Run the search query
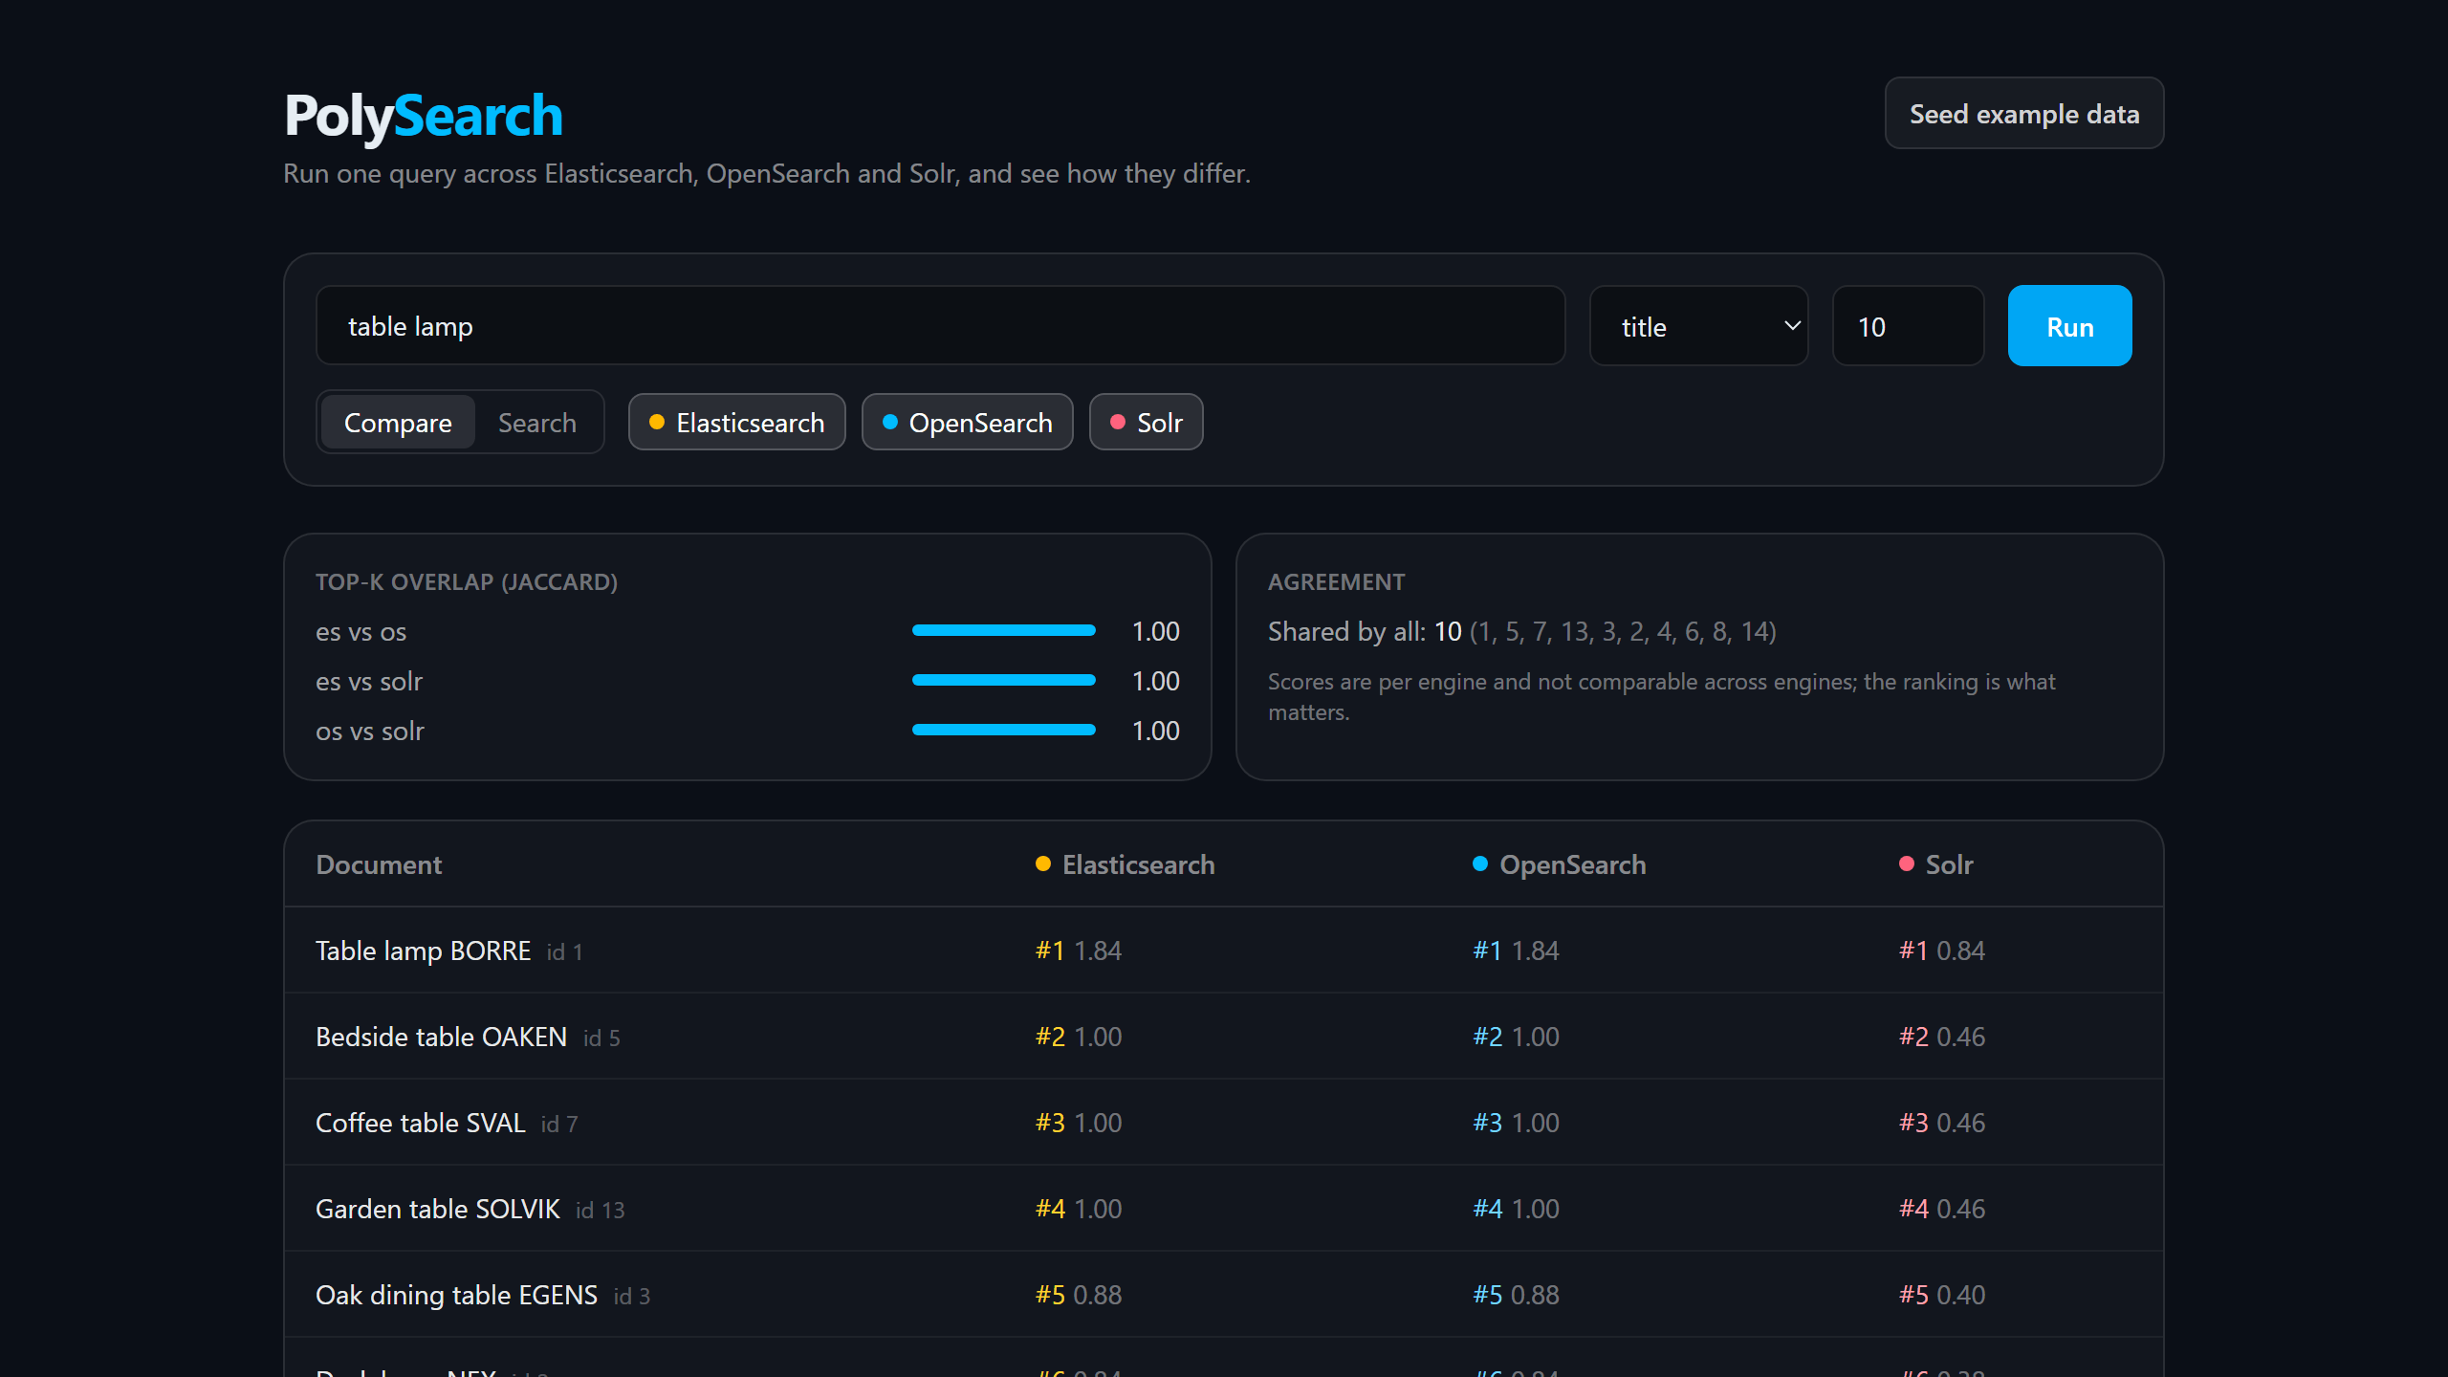Image resolution: width=2448 pixels, height=1377 pixels. (2069, 326)
